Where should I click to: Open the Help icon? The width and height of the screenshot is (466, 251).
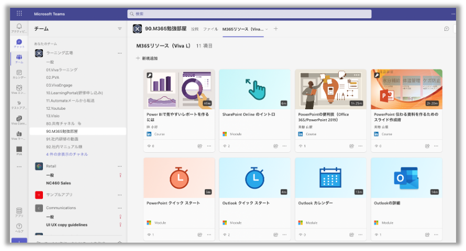coord(19,227)
